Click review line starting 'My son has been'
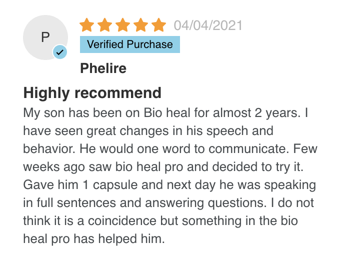 pos(165,113)
